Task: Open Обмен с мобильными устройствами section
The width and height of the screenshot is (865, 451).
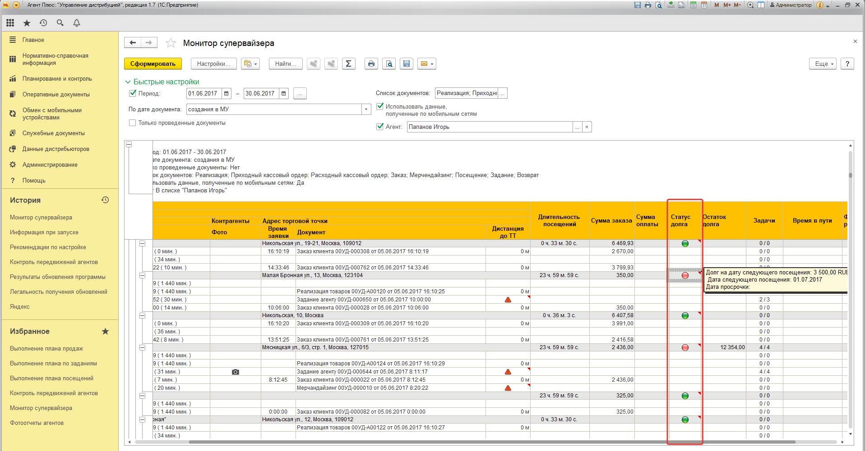Action: pos(52,114)
